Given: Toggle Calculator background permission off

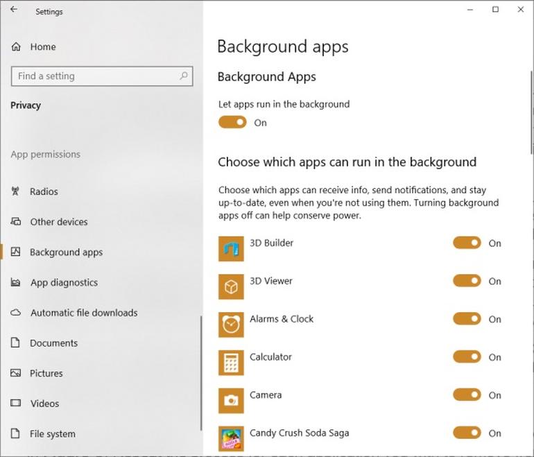Looking at the screenshot, I should tap(467, 357).
